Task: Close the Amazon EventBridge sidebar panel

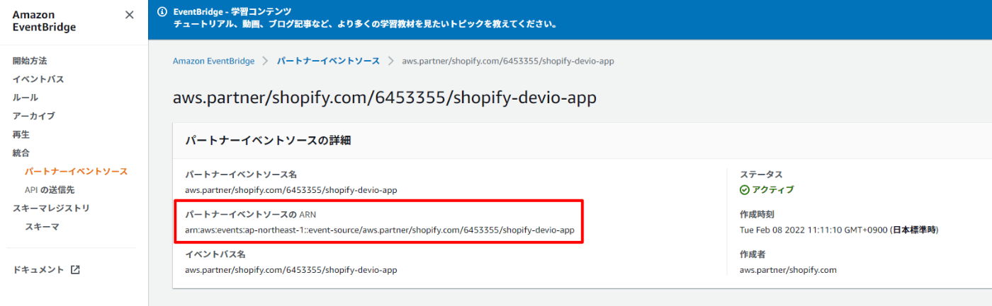Action: (129, 15)
